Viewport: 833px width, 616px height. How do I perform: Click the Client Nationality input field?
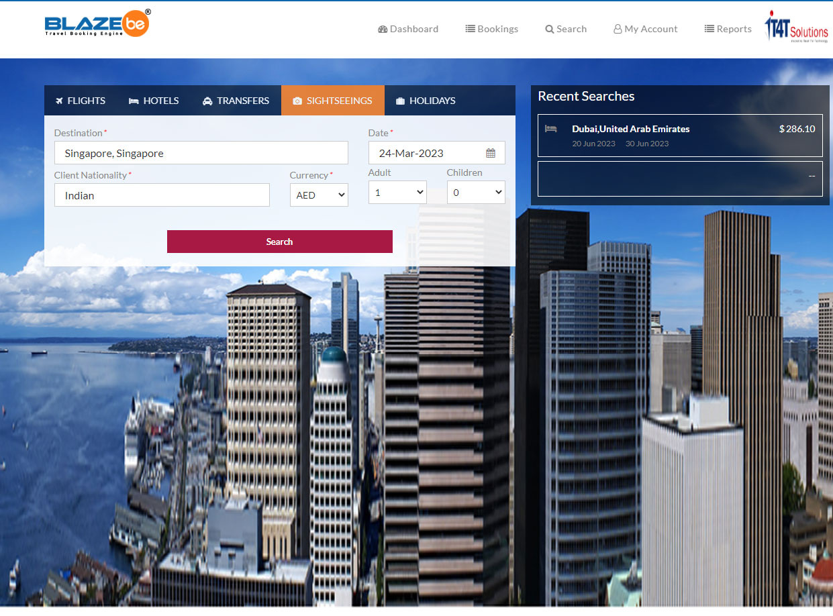[x=162, y=195]
